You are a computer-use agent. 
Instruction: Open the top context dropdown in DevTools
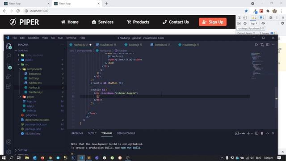click(x=254, y=23)
